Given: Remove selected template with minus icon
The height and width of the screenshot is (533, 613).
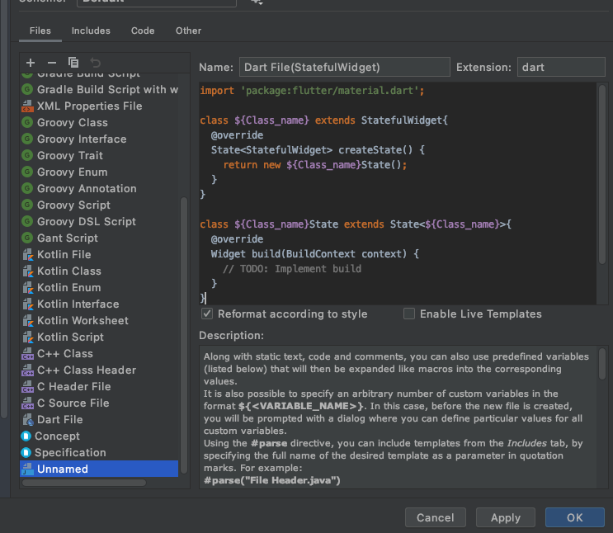Looking at the screenshot, I should pos(52,63).
